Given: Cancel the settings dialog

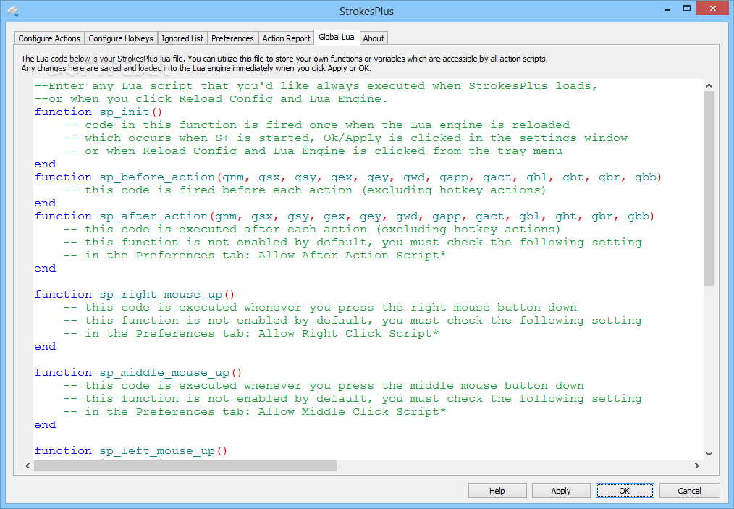Looking at the screenshot, I should [x=689, y=491].
